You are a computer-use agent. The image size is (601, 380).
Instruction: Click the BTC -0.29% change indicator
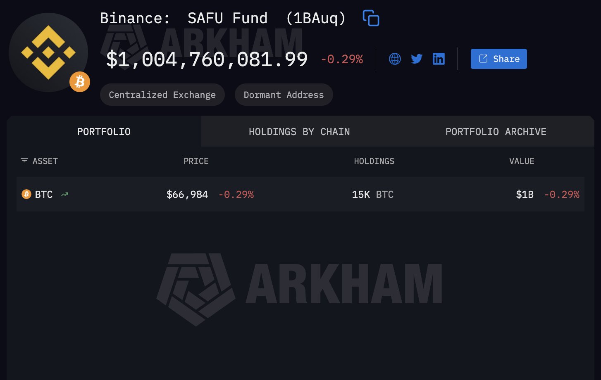click(236, 194)
